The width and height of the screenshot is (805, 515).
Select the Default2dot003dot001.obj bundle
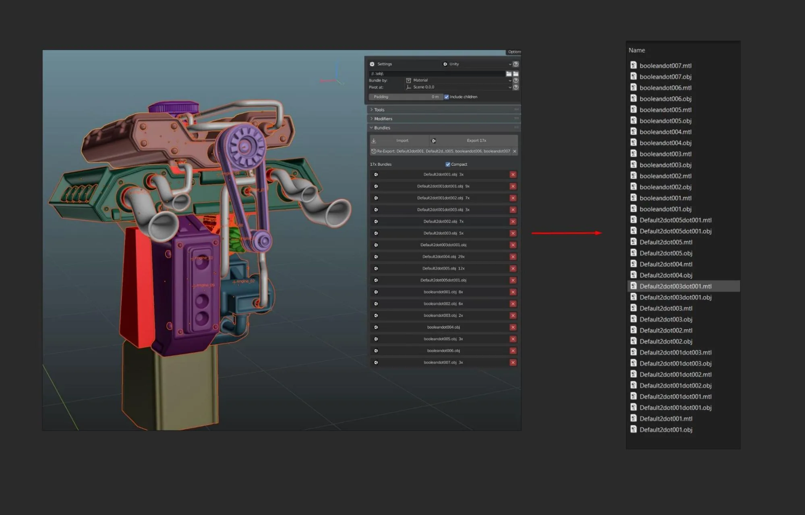click(x=443, y=245)
